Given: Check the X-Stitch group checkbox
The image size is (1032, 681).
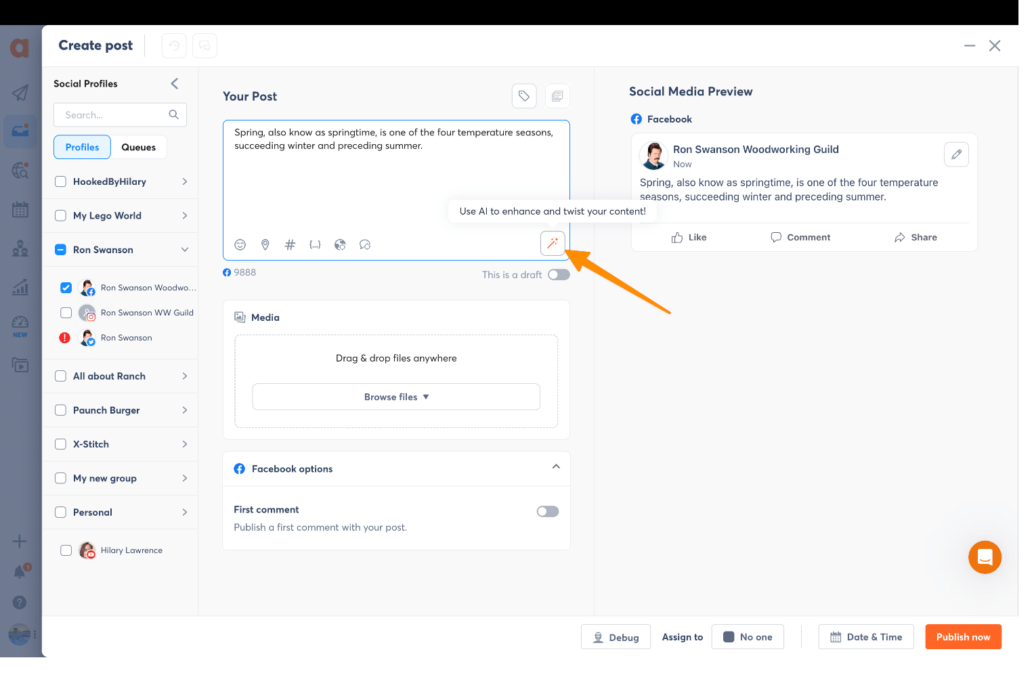Looking at the screenshot, I should [x=60, y=444].
